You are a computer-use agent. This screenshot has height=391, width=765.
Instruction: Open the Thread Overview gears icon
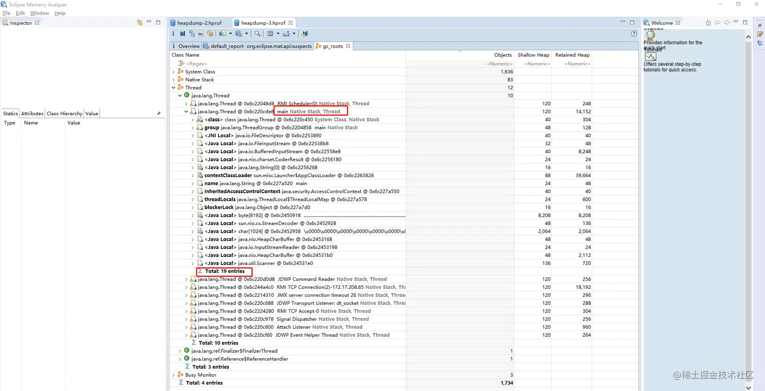[210, 33]
